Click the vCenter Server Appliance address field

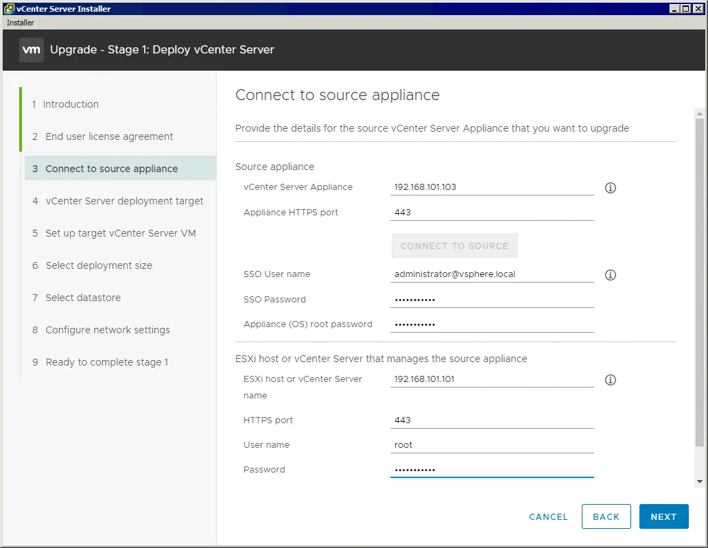click(x=492, y=187)
